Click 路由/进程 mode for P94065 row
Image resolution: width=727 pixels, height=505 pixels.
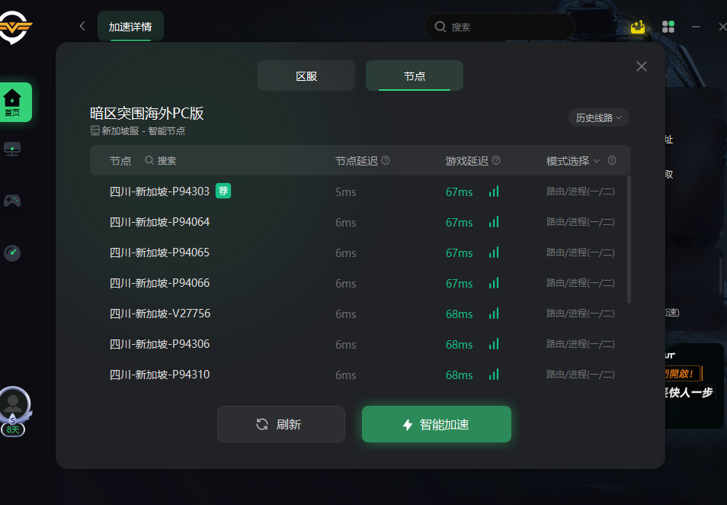click(581, 252)
